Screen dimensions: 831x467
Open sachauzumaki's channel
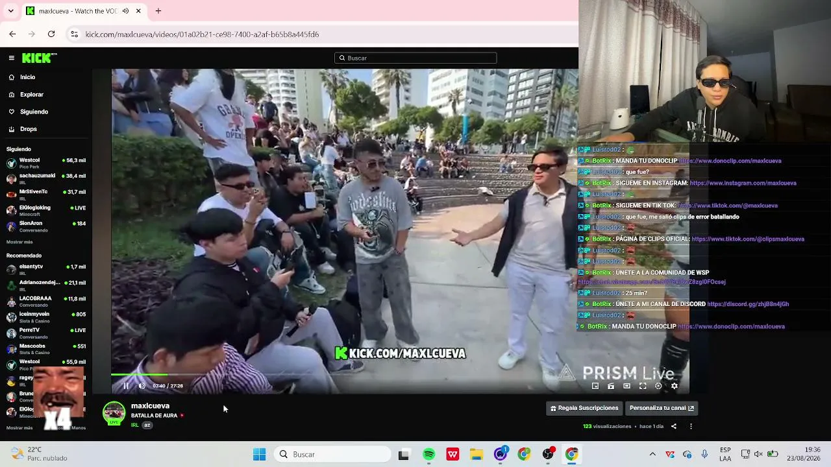pyautogui.click(x=45, y=178)
